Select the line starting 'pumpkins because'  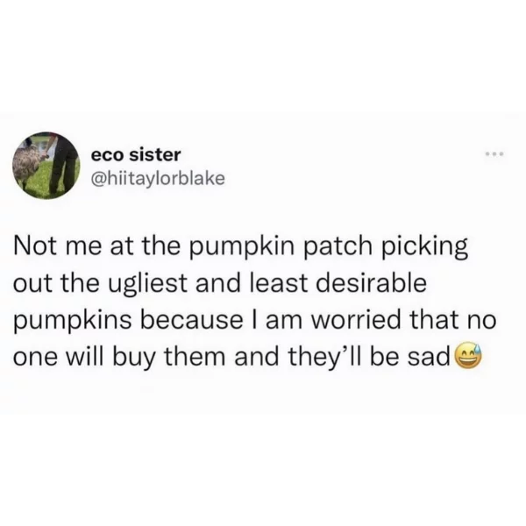coord(254,321)
